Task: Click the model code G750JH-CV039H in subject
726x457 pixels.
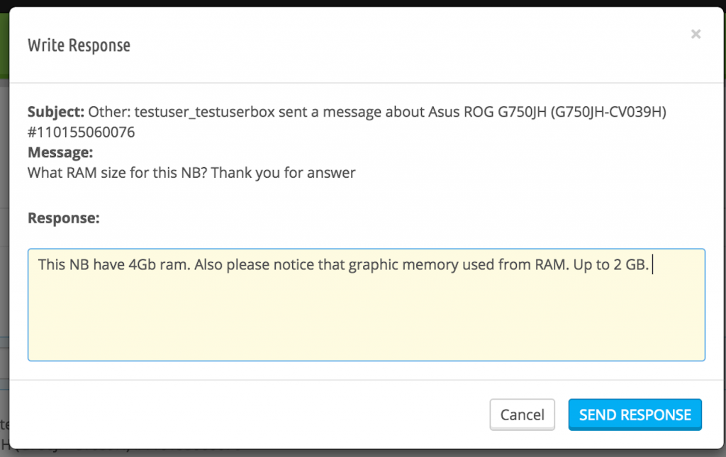Action: [608, 112]
